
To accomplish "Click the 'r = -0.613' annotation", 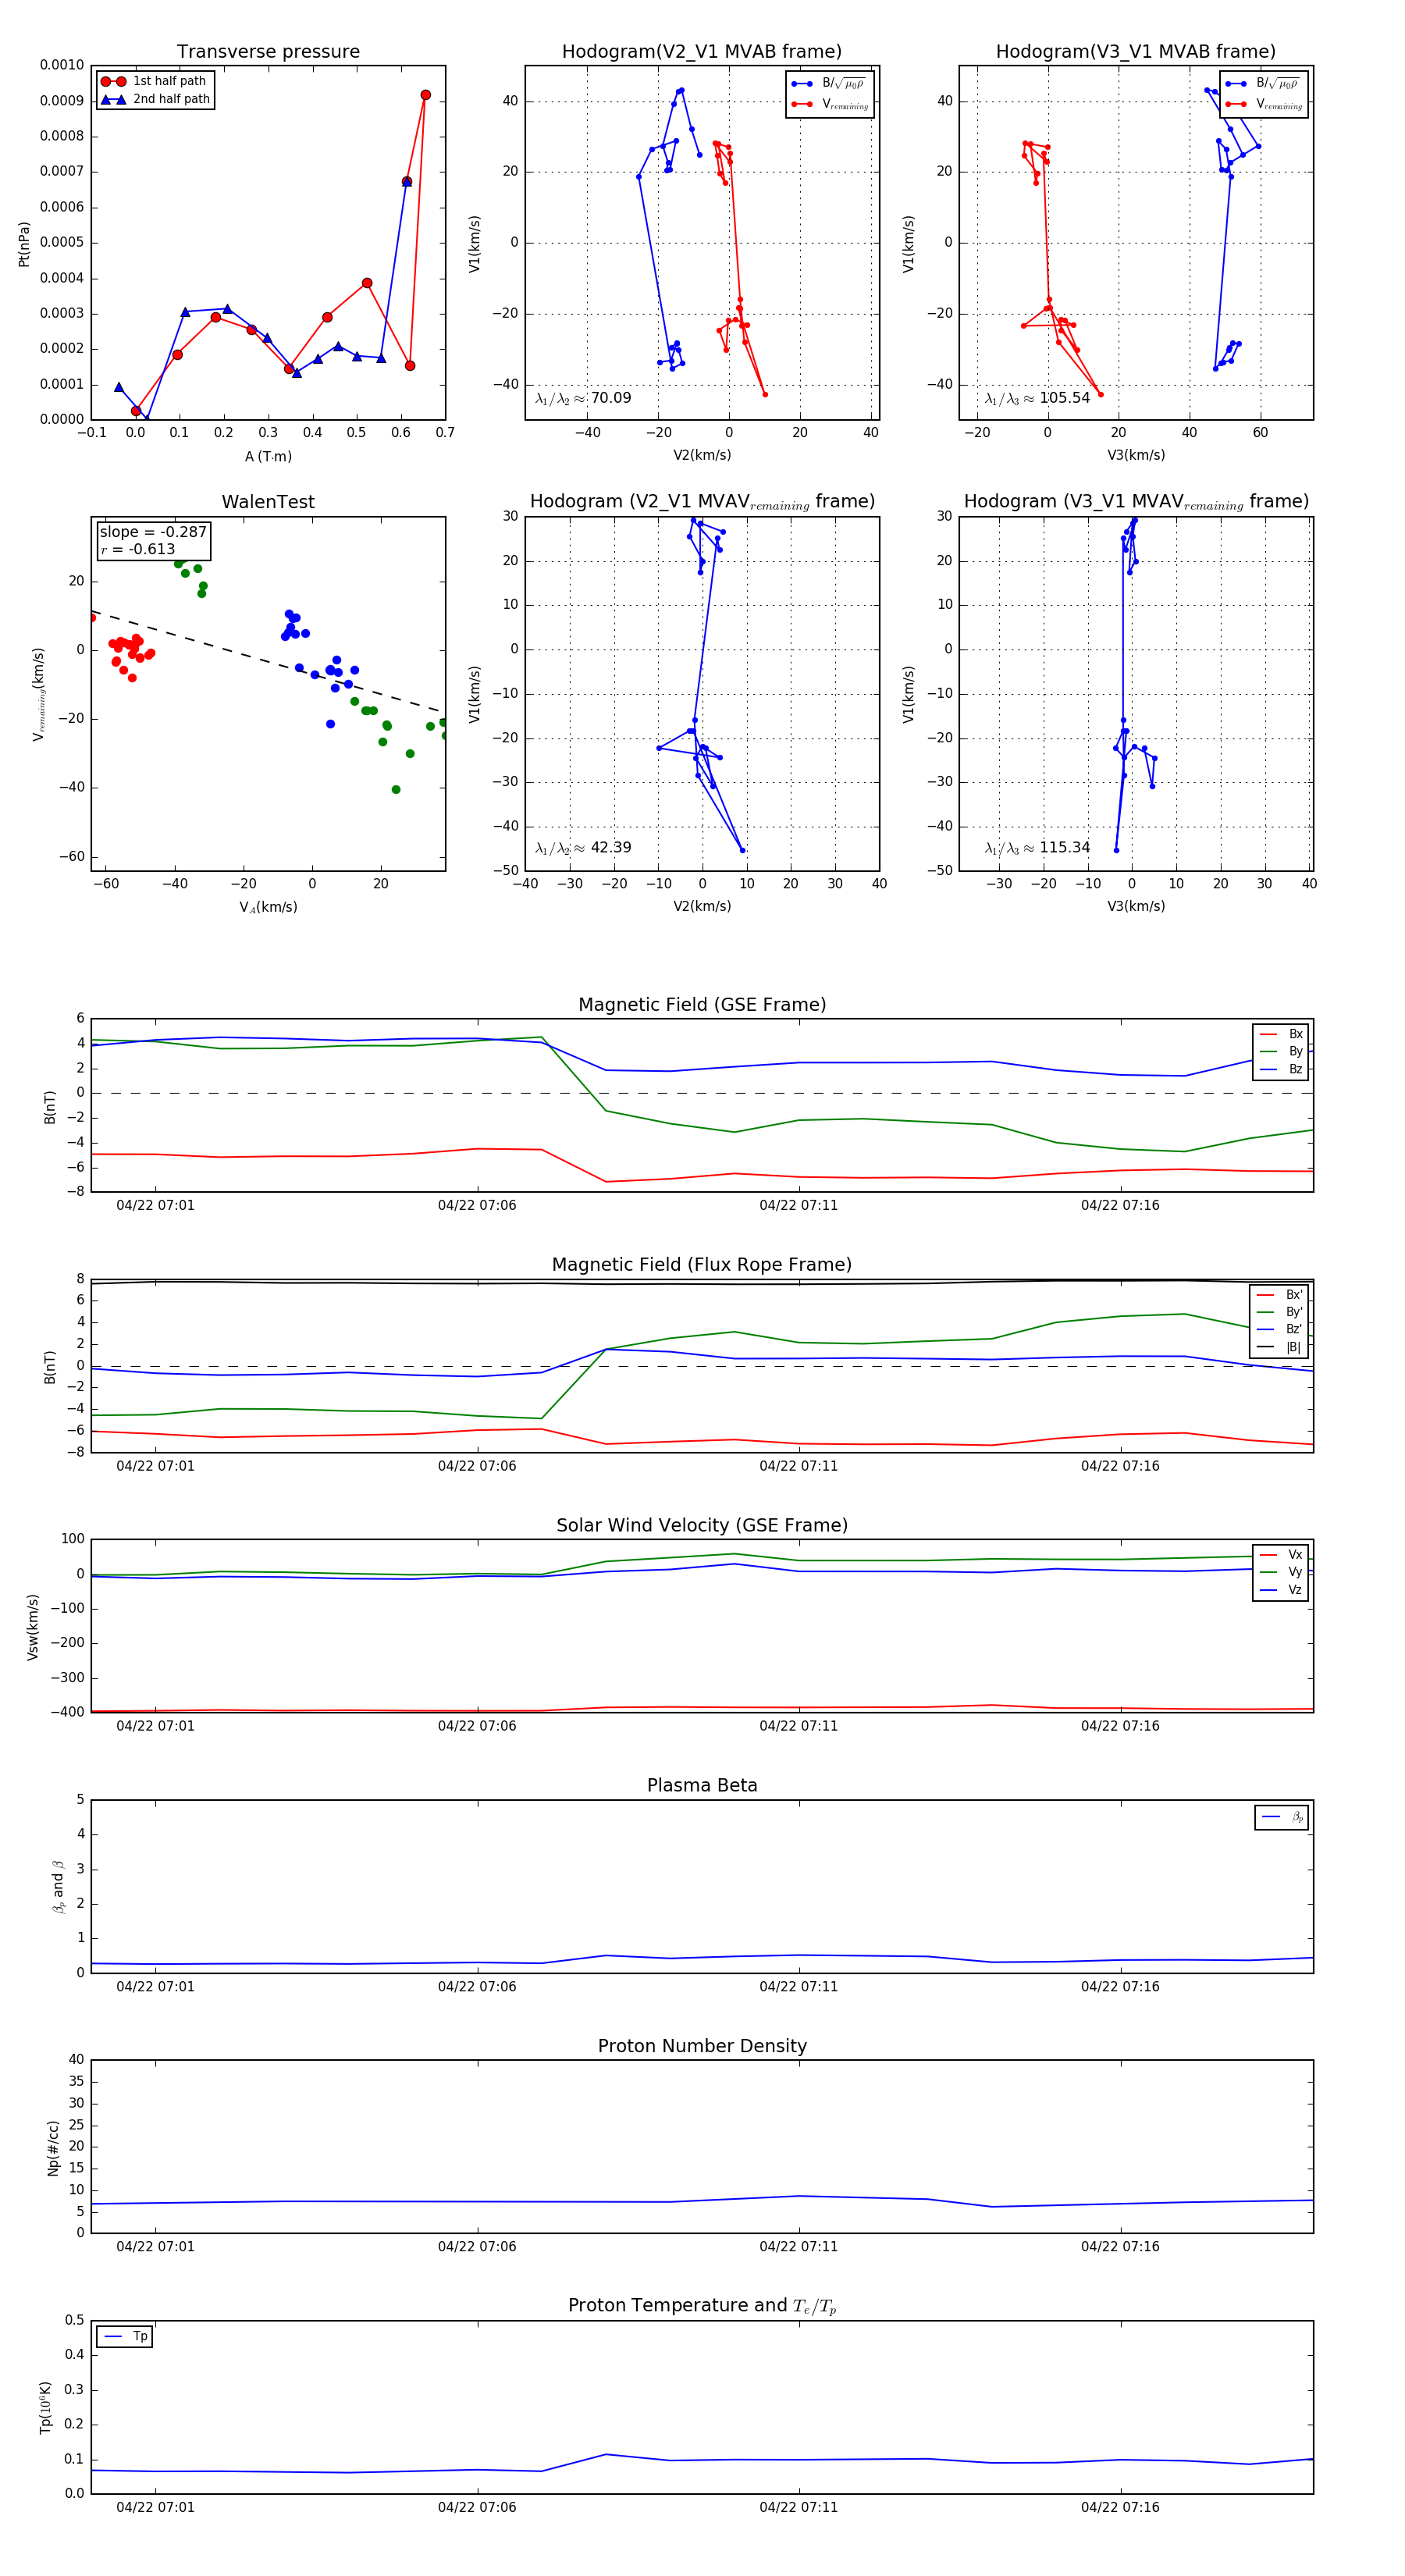I will 138,550.
